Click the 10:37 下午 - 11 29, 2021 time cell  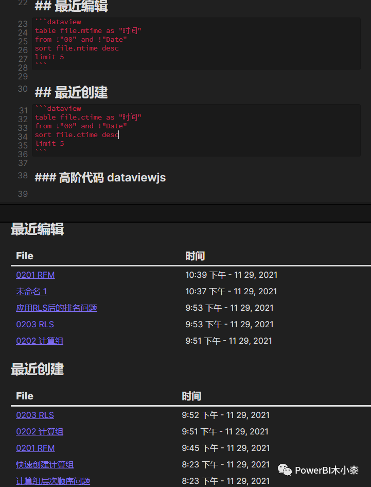(x=231, y=291)
